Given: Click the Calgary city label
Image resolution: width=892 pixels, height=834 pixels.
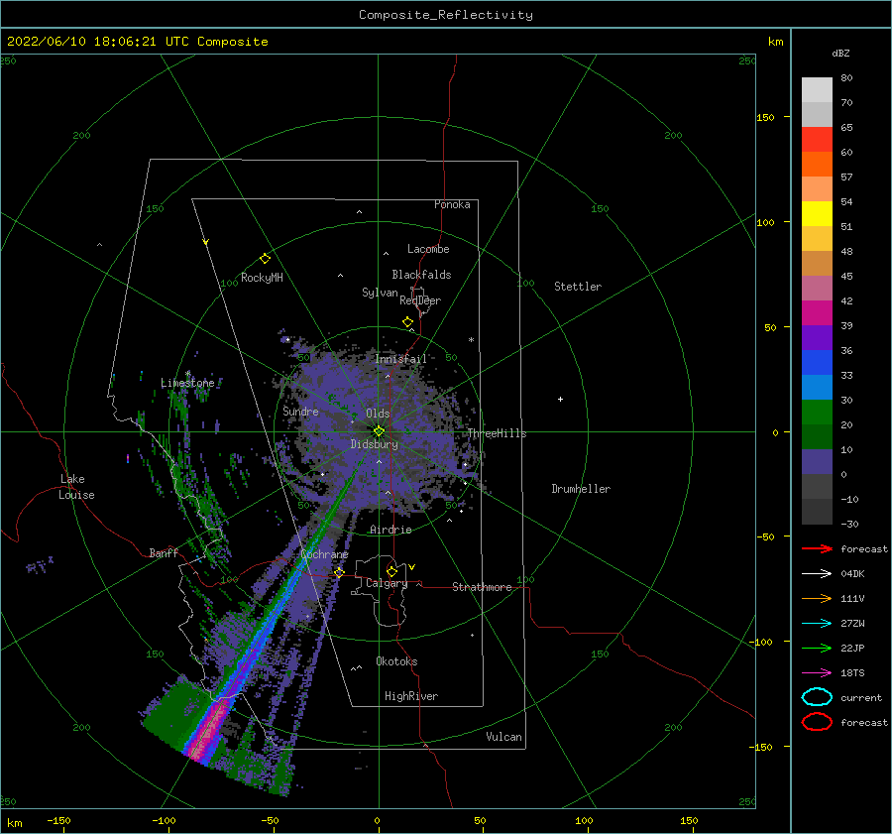Looking at the screenshot, I should (387, 583).
